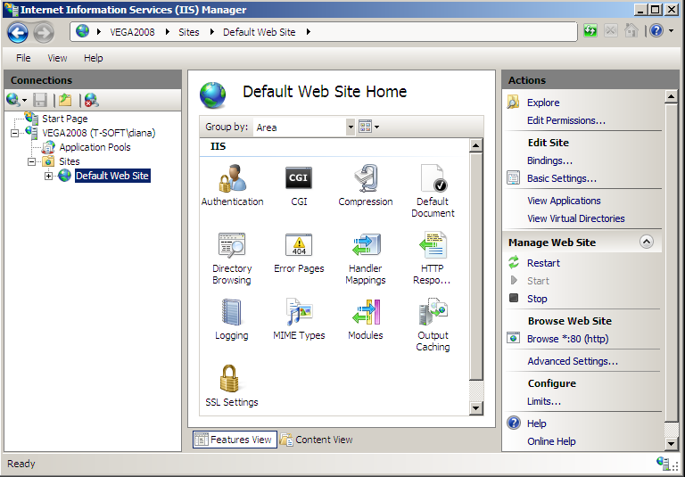Viewport: 685px width, 477px height.
Task: Open Bindings in the Actions pane
Action: point(549,160)
